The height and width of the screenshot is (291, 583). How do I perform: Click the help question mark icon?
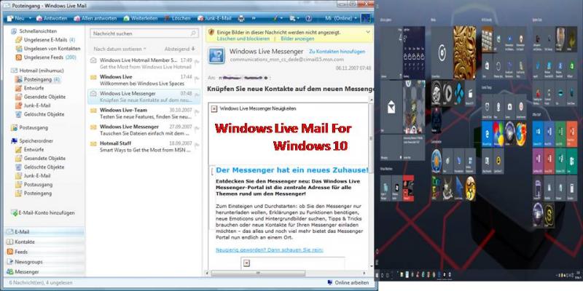pyautogui.click(x=308, y=18)
